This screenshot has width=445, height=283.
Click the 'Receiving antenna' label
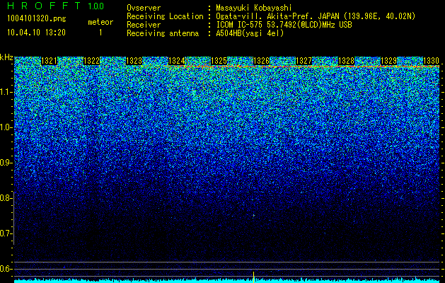[x=163, y=33]
